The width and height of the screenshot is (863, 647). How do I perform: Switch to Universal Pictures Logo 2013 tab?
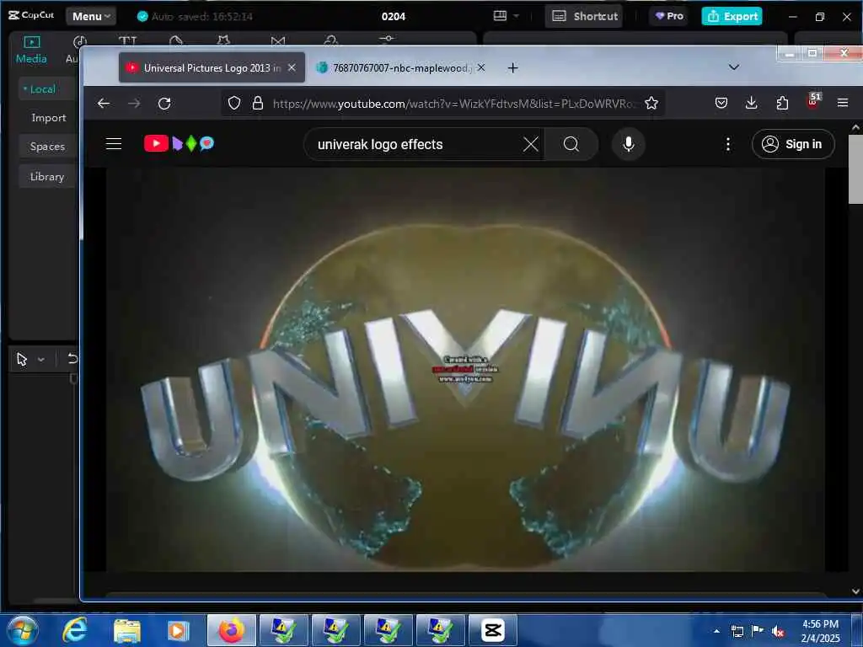212,67
